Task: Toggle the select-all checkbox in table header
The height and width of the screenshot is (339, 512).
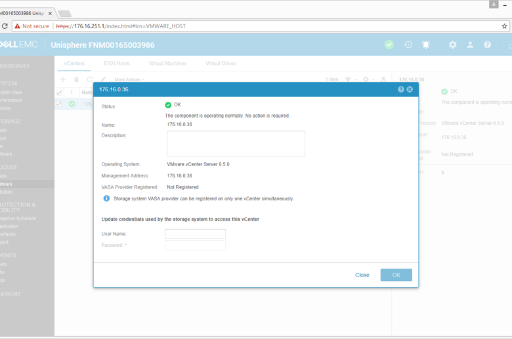Action: (x=59, y=93)
